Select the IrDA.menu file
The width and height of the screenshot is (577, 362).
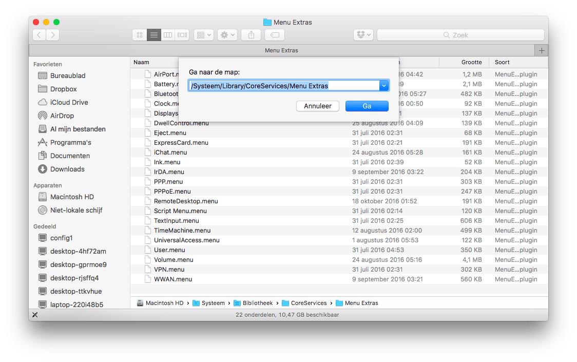coord(169,172)
